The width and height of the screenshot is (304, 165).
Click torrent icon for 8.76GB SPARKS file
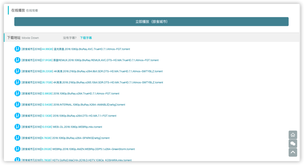coord(17,138)
